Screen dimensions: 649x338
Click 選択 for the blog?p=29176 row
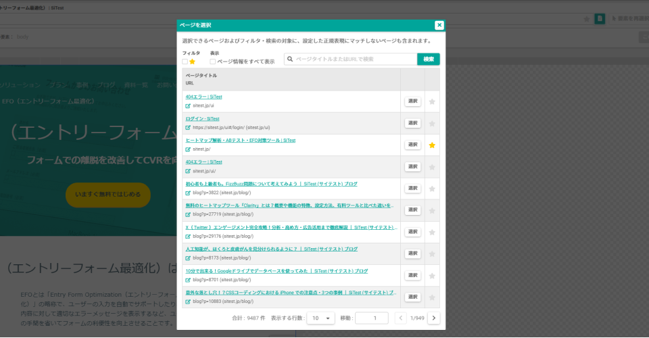click(x=412, y=232)
